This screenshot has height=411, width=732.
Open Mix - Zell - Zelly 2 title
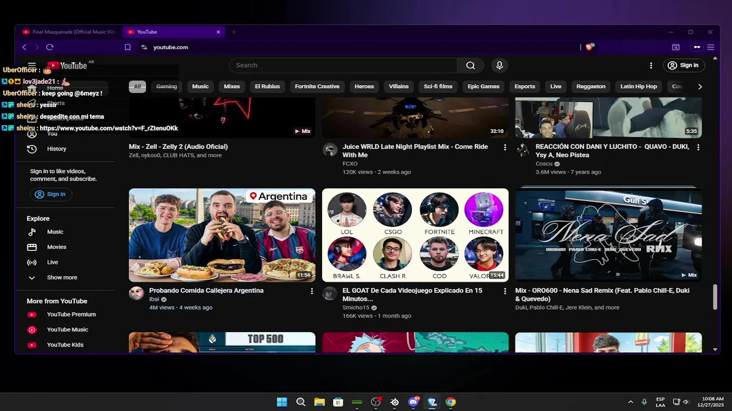(x=178, y=147)
